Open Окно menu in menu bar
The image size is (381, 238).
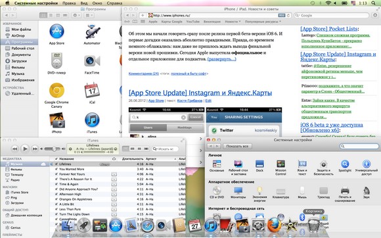click(97, 3)
